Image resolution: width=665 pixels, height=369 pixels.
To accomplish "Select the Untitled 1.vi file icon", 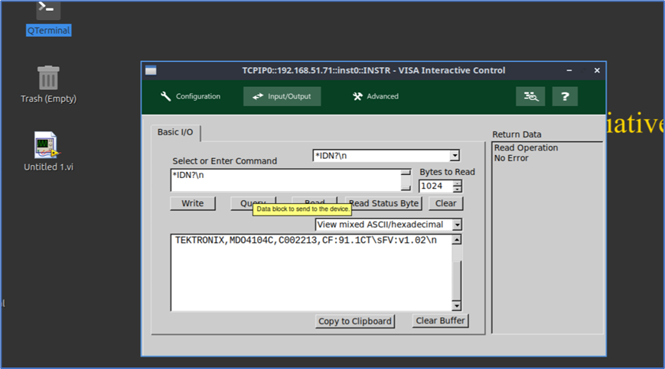I will click(x=48, y=151).
